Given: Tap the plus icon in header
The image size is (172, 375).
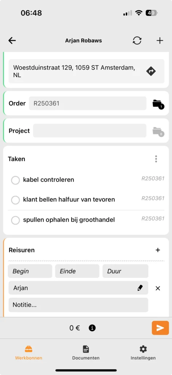Looking at the screenshot, I should [x=160, y=41].
